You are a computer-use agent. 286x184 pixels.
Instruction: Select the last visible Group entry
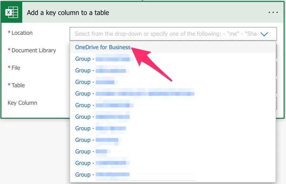[102, 175]
